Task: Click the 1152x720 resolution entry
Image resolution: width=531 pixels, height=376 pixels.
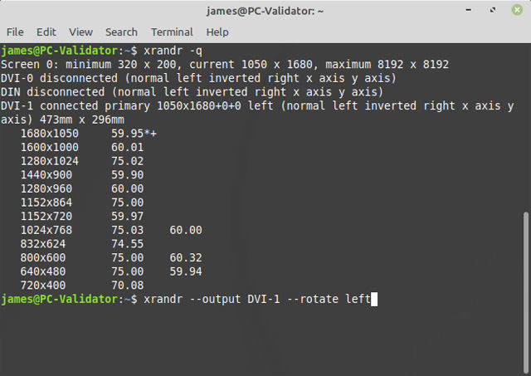Action: click(46, 216)
